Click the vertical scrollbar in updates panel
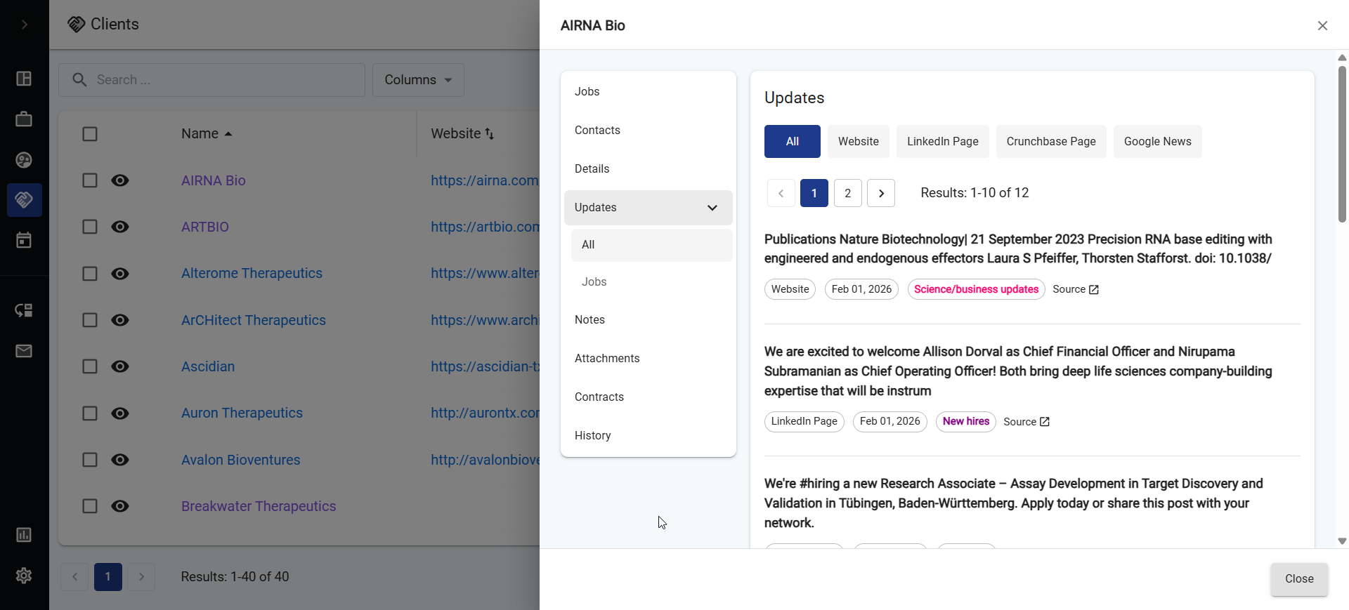The width and height of the screenshot is (1349, 610). [1342, 144]
